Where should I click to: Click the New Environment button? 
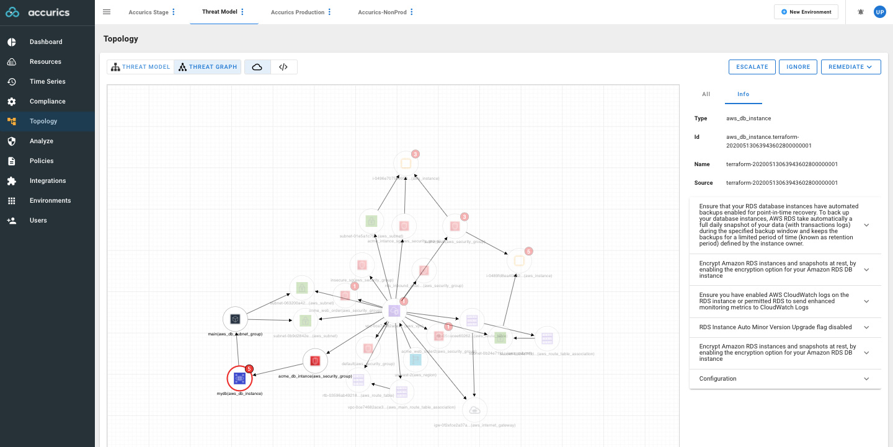806,12
